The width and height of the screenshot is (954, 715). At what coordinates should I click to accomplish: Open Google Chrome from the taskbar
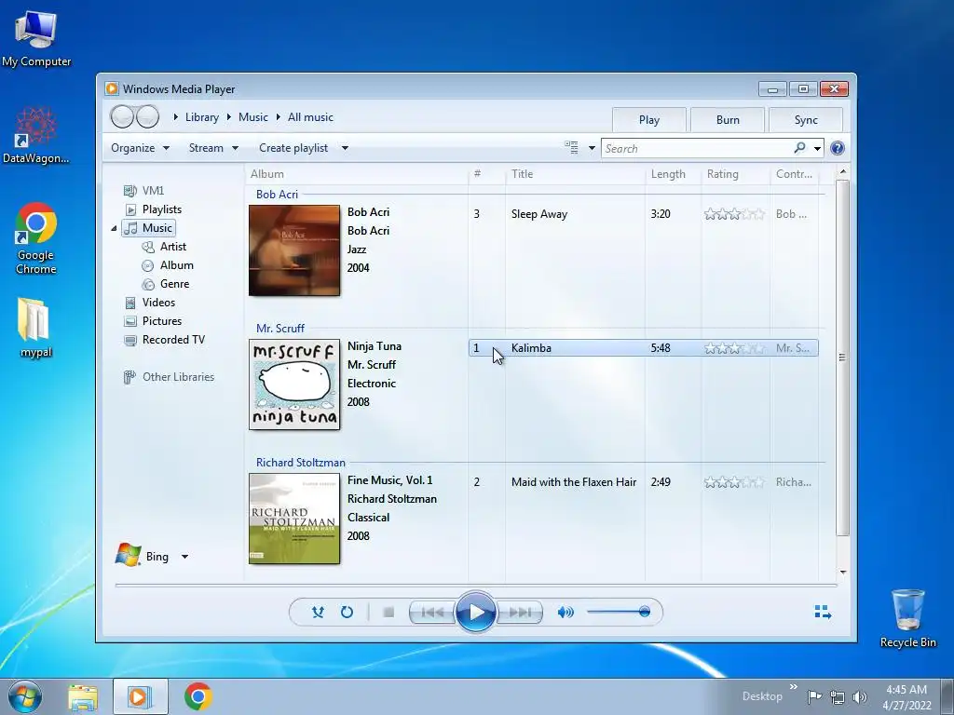point(198,696)
